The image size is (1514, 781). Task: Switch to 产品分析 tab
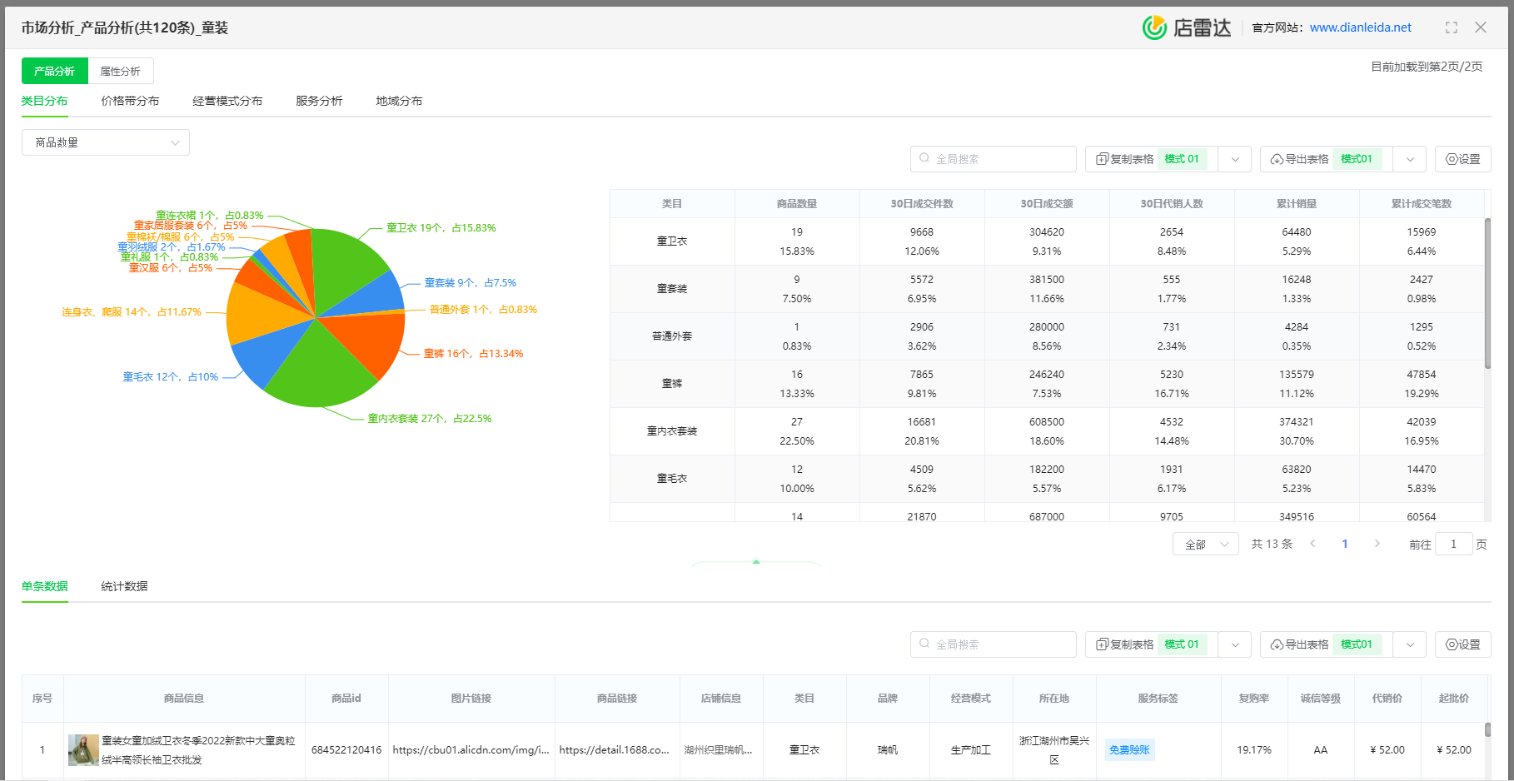pyautogui.click(x=55, y=71)
